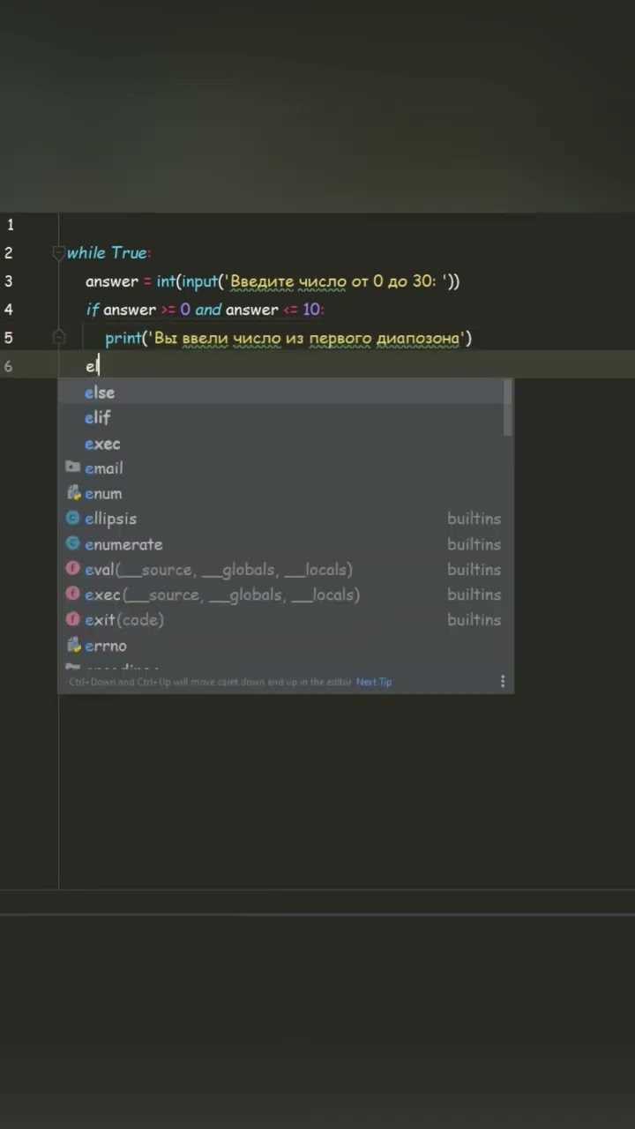Viewport: 635px width, 1129px height.
Task: Click the function icon beside exec(__source
Action: (73, 594)
